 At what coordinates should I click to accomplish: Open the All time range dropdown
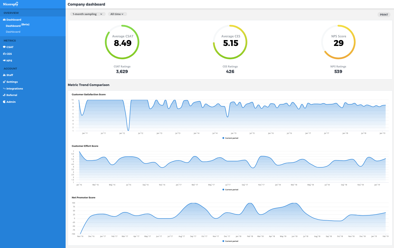[117, 14]
